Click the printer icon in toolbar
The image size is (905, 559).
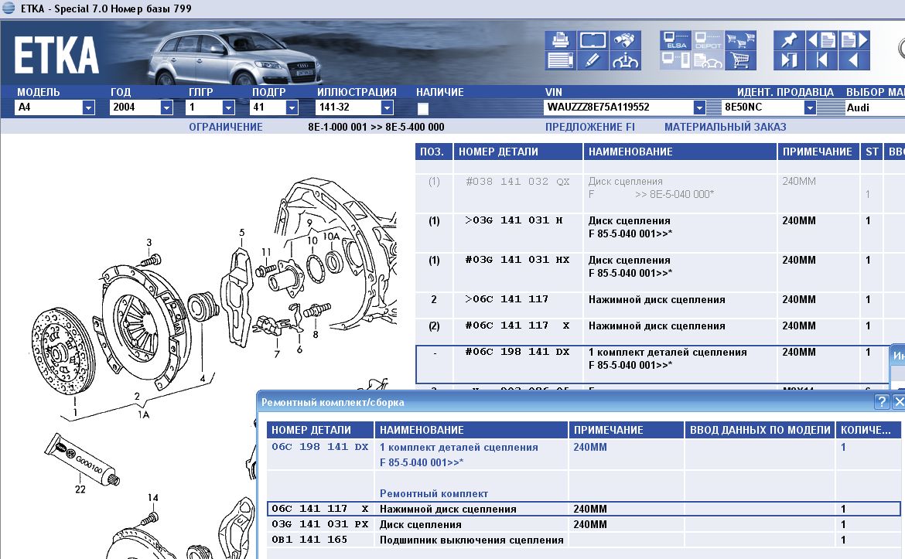tap(561, 40)
